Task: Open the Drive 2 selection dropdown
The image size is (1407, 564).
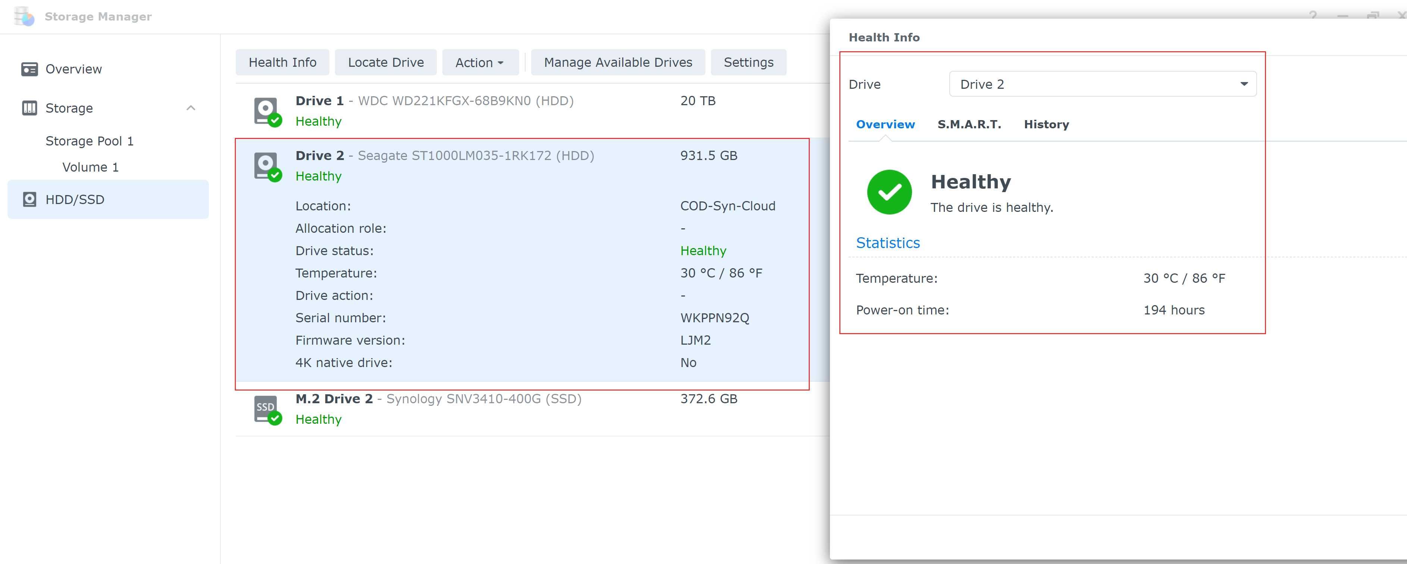Action: tap(1103, 84)
